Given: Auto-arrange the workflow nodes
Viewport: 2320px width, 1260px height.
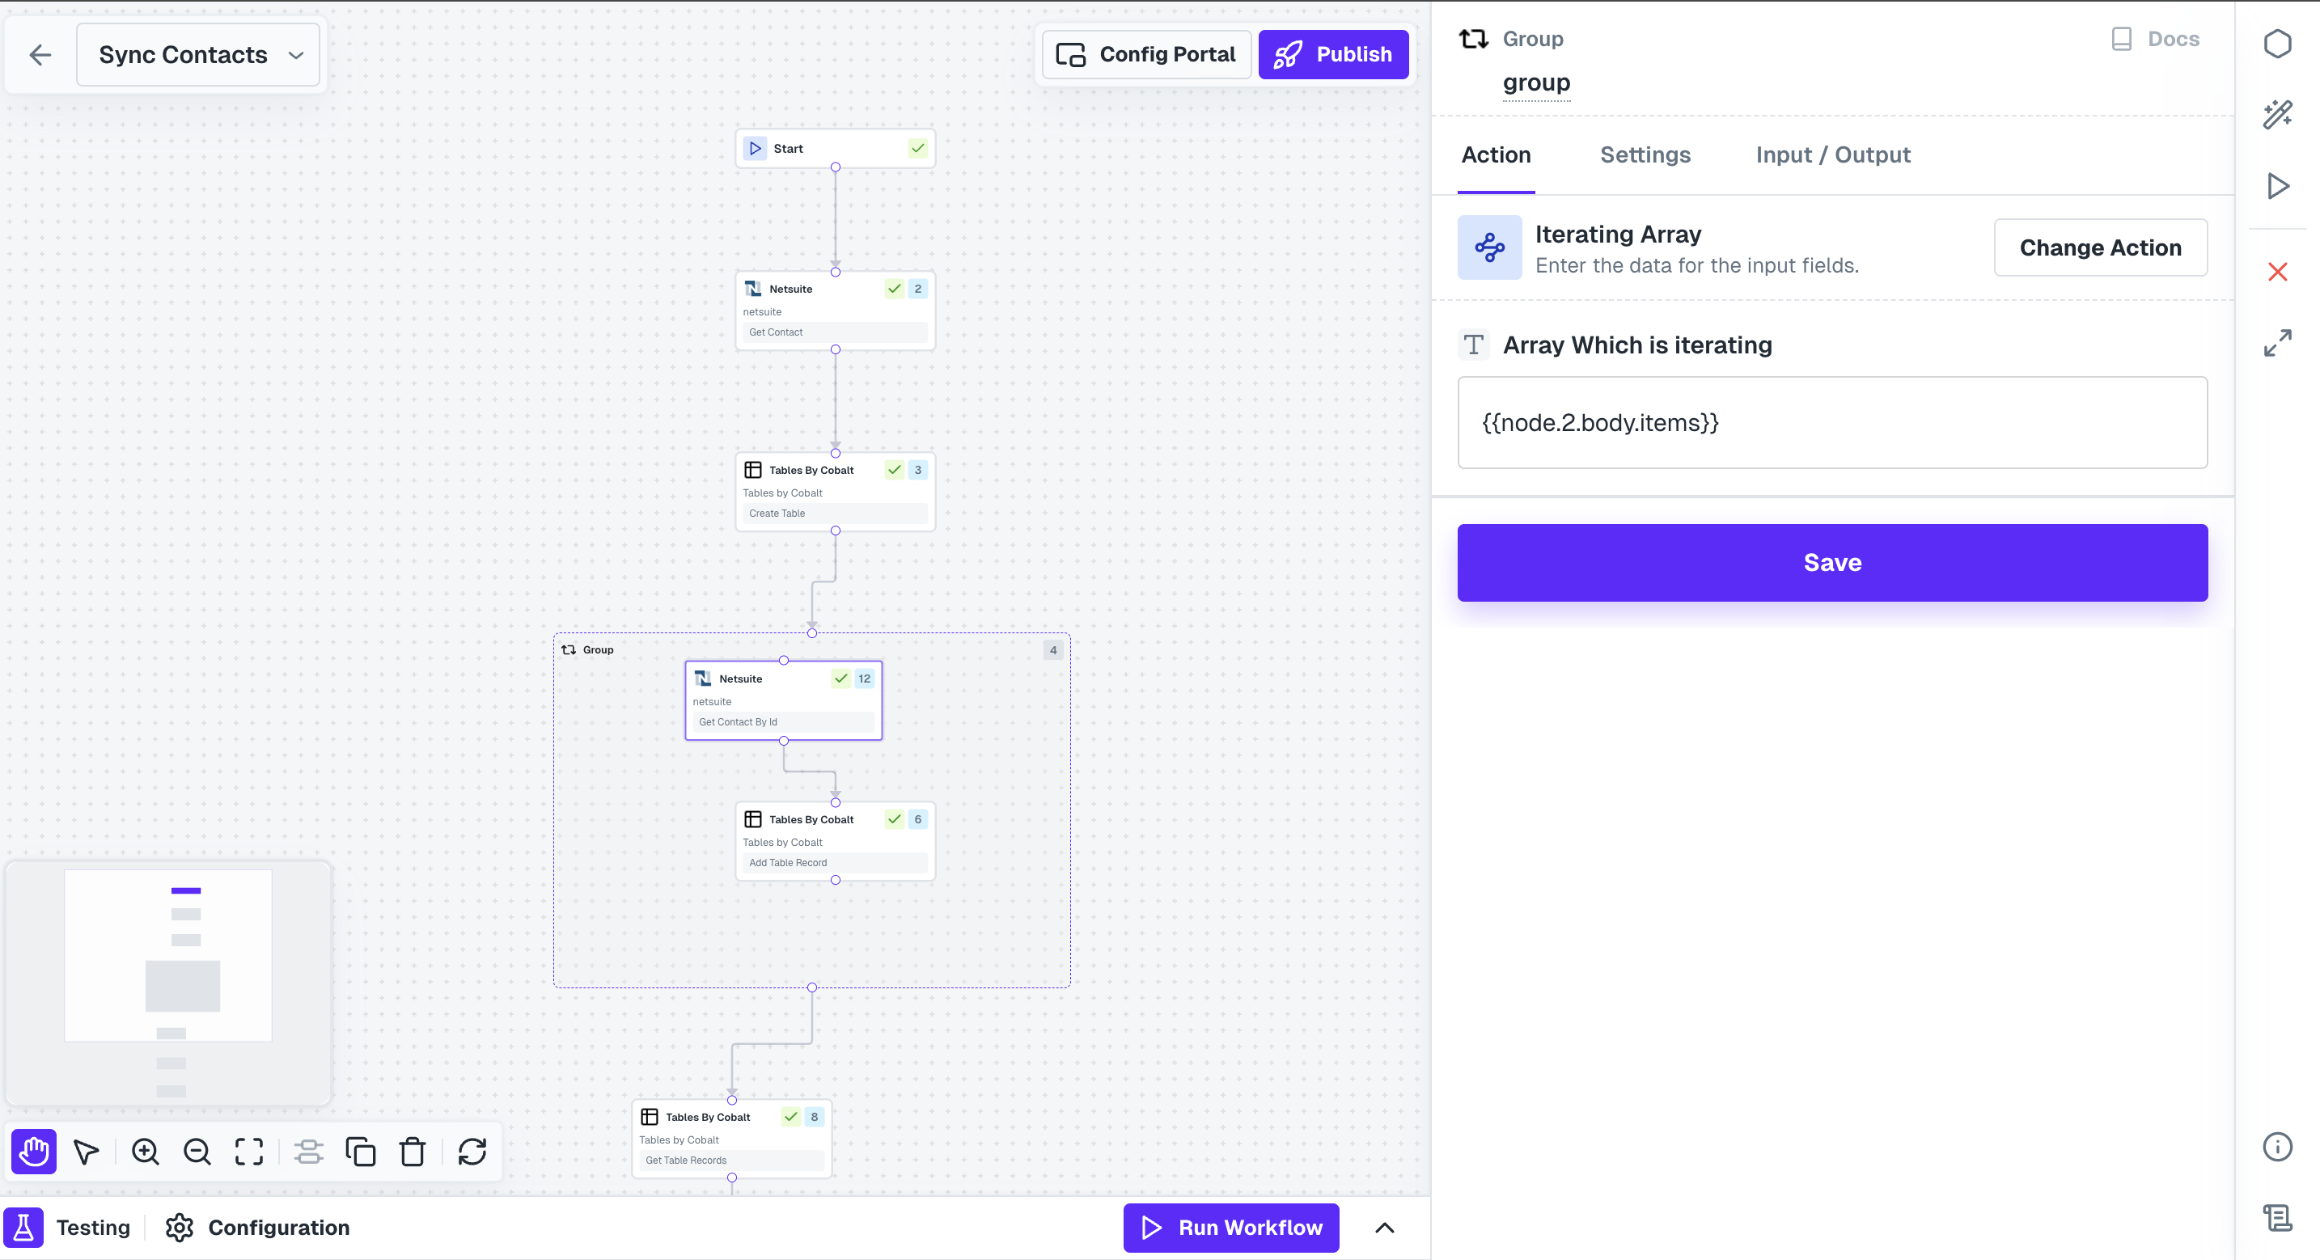Looking at the screenshot, I should pos(309,1151).
